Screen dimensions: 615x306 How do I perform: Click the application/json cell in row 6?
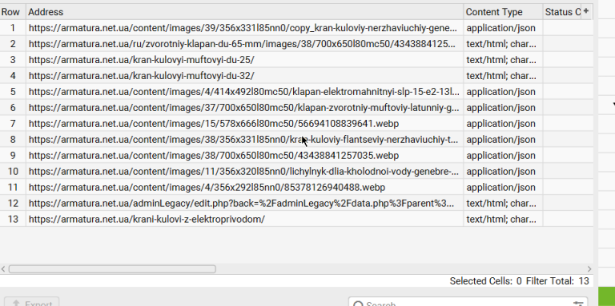pyautogui.click(x=503, y=108)
